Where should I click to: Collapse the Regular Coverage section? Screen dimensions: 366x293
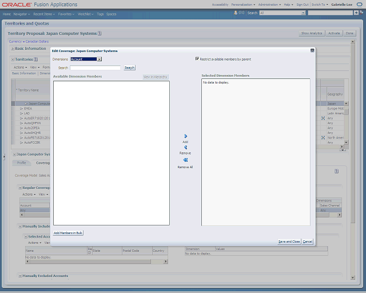[21, 188]
